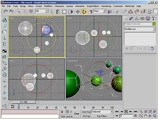This screenshot has height=119, width=158.
Task: Open the Display command panel tab
Action: point(147,18)
